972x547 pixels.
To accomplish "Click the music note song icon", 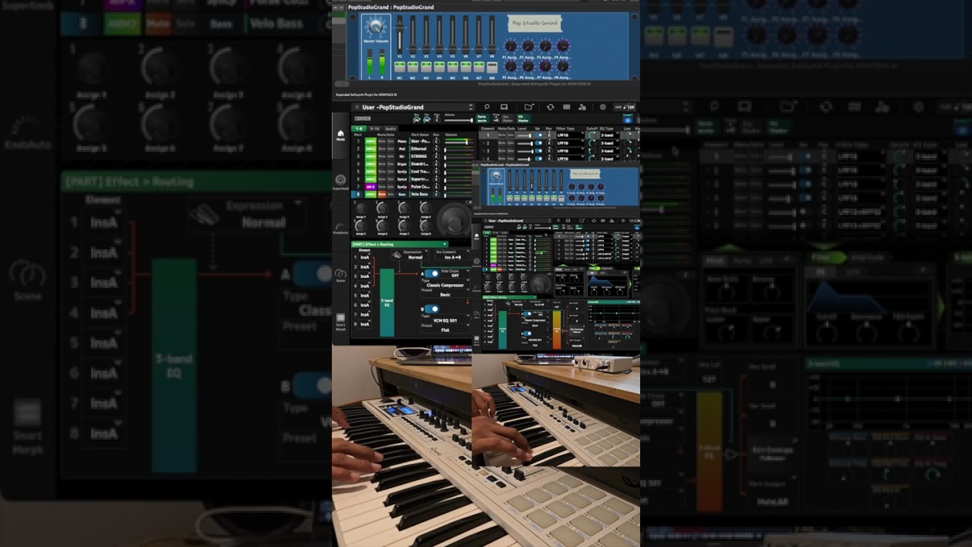I will 582,107.
